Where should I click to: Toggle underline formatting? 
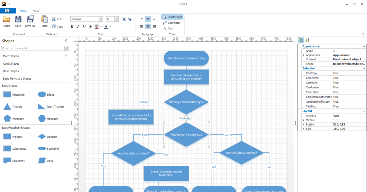coord(84,27)
